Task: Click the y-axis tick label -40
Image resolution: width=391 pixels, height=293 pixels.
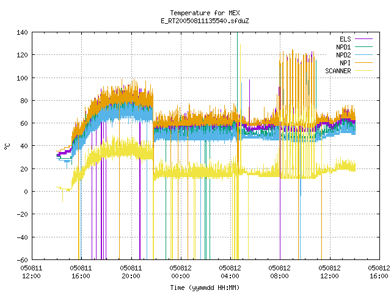Action: click(22, 237)
